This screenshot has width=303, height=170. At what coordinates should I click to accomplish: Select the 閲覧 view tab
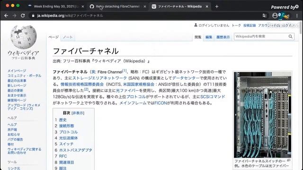(x=198, y=37)
